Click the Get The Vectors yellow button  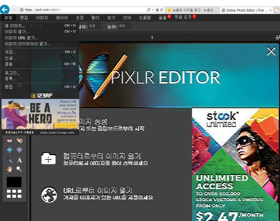pos(66,125)
